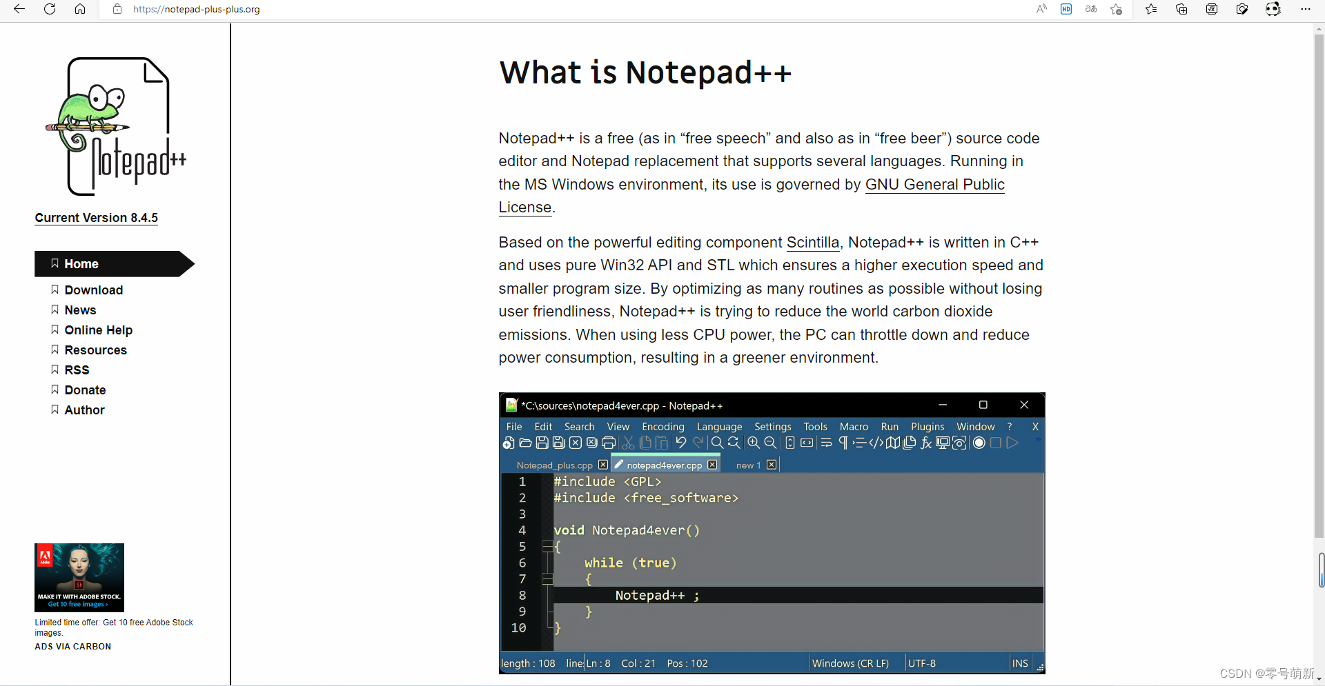
Task: Click the Zoom In icon in Notepad++ toolbar
Action: 754,443
